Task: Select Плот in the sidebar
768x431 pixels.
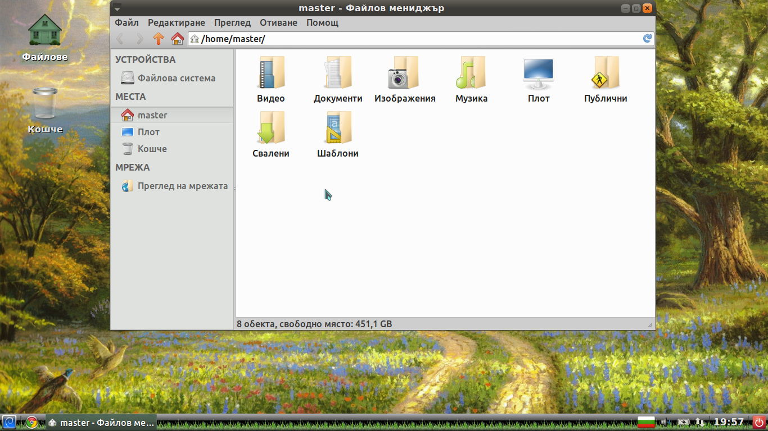Action: pos(172,132)
